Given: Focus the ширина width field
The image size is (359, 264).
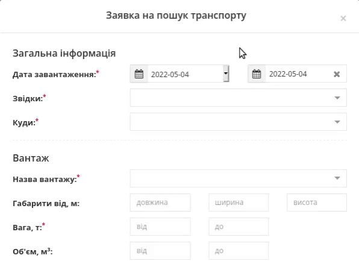Looking at the screenshot, I should (239, 203).
